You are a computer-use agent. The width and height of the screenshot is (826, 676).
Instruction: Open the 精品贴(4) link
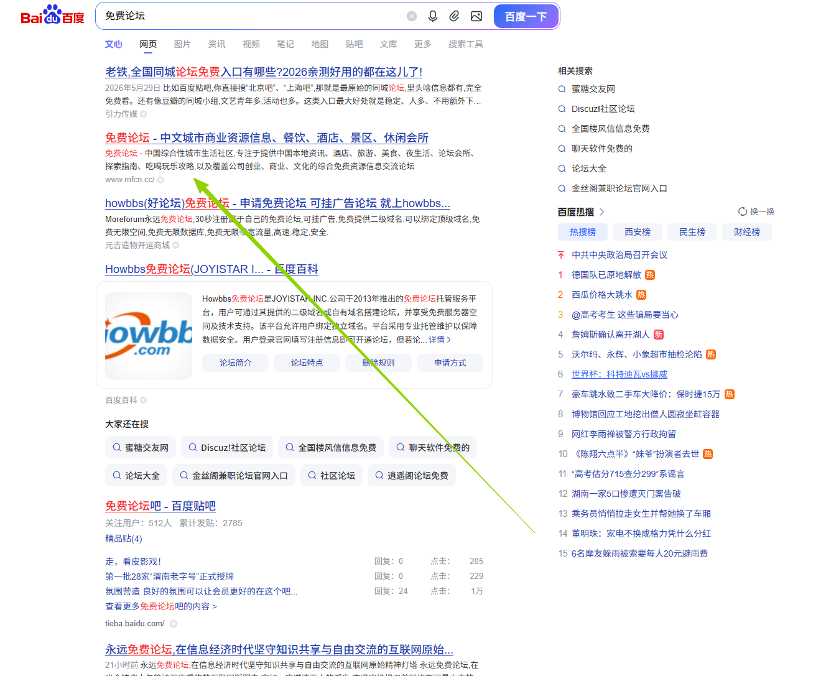(x=124, y=539)
